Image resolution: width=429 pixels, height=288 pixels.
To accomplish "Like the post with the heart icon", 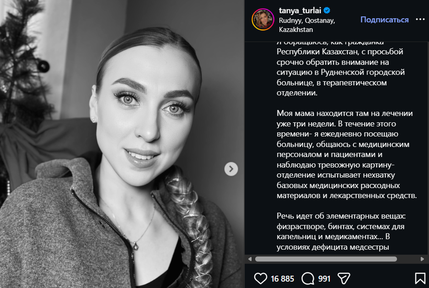I will [x=260, y=278].
